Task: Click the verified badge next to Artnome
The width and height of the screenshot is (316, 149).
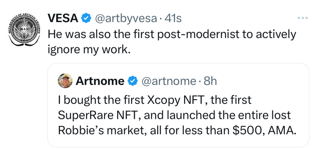Action: (x=132, y=81)
